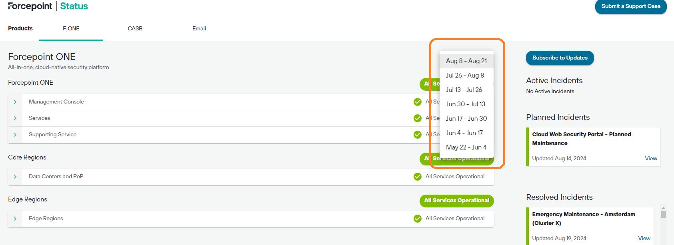Open the Products tab
674x245 pixels.
coord(20,28)
